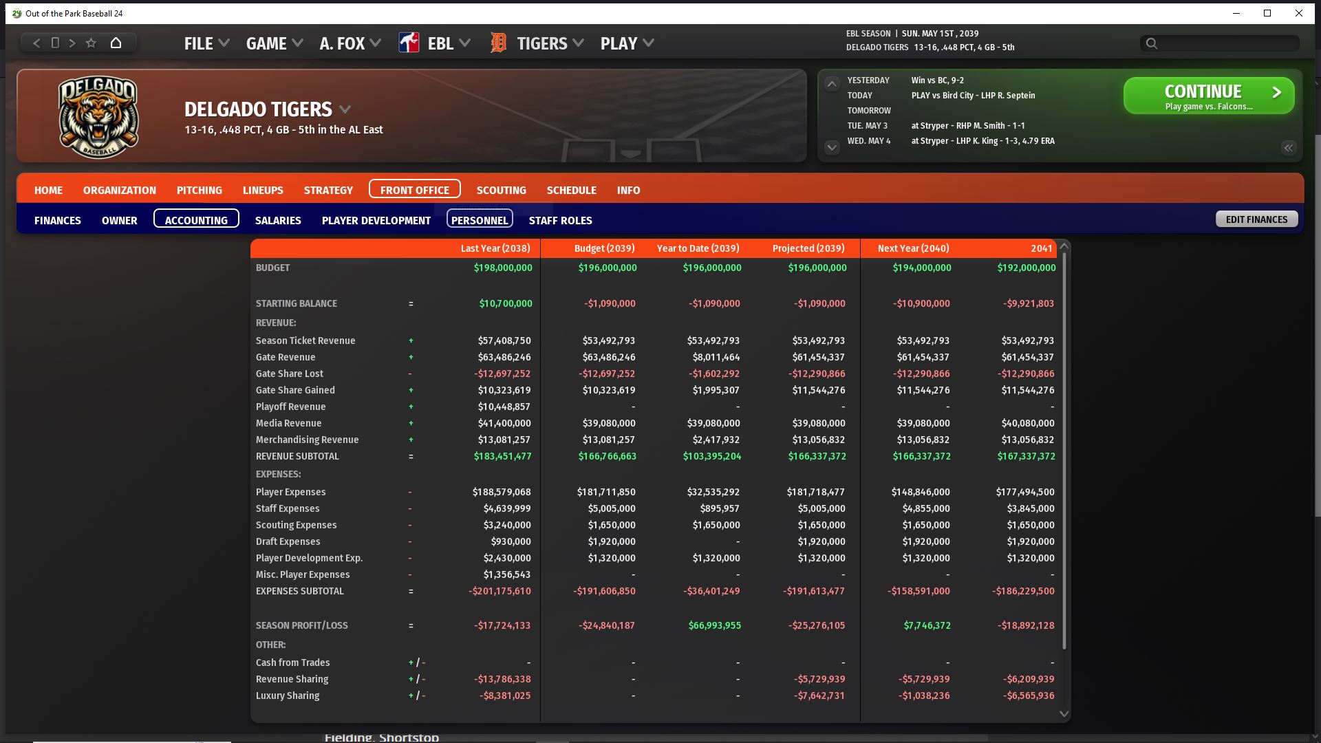The width and height of the screenshot is (1321, 743).
Task: Click the EDIT FINANCES button
Action: [x=1256, y=219]
